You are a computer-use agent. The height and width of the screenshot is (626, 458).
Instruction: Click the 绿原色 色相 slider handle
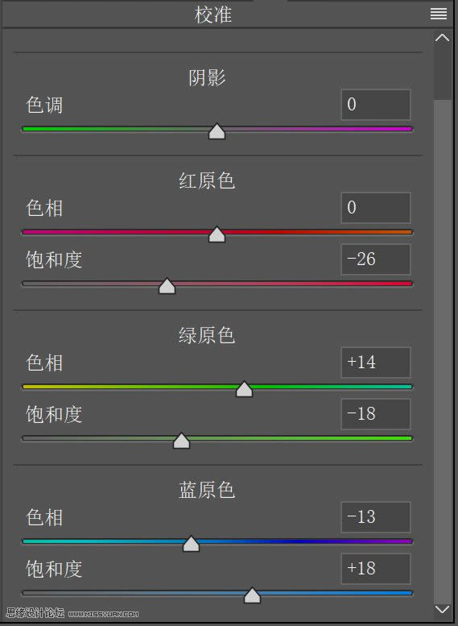click(x=244, y=389)
